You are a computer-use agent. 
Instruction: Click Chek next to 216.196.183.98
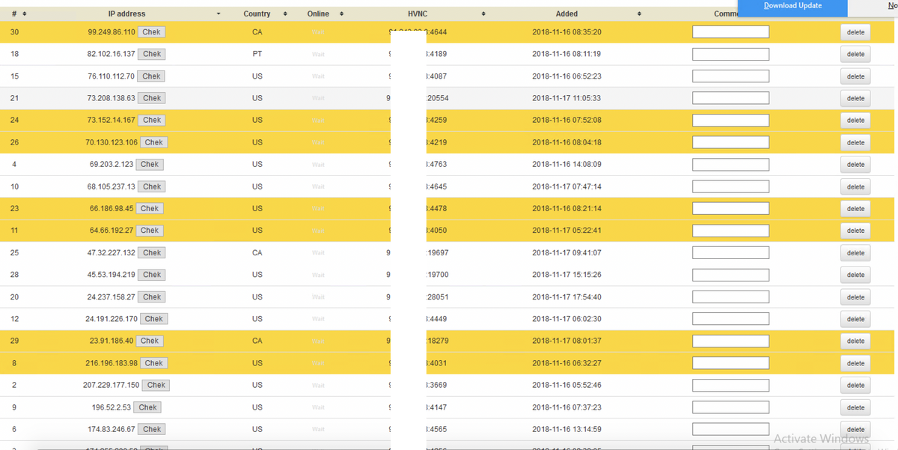point(154,363)
